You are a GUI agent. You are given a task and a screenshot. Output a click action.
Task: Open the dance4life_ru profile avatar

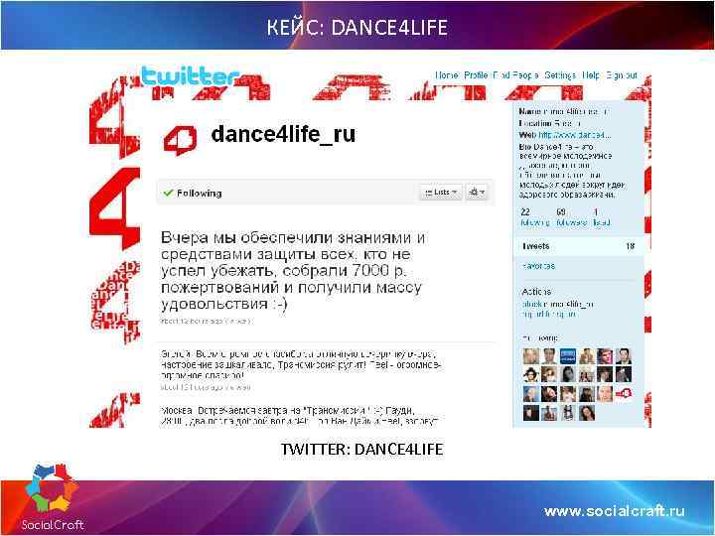[x=180, y=140]
